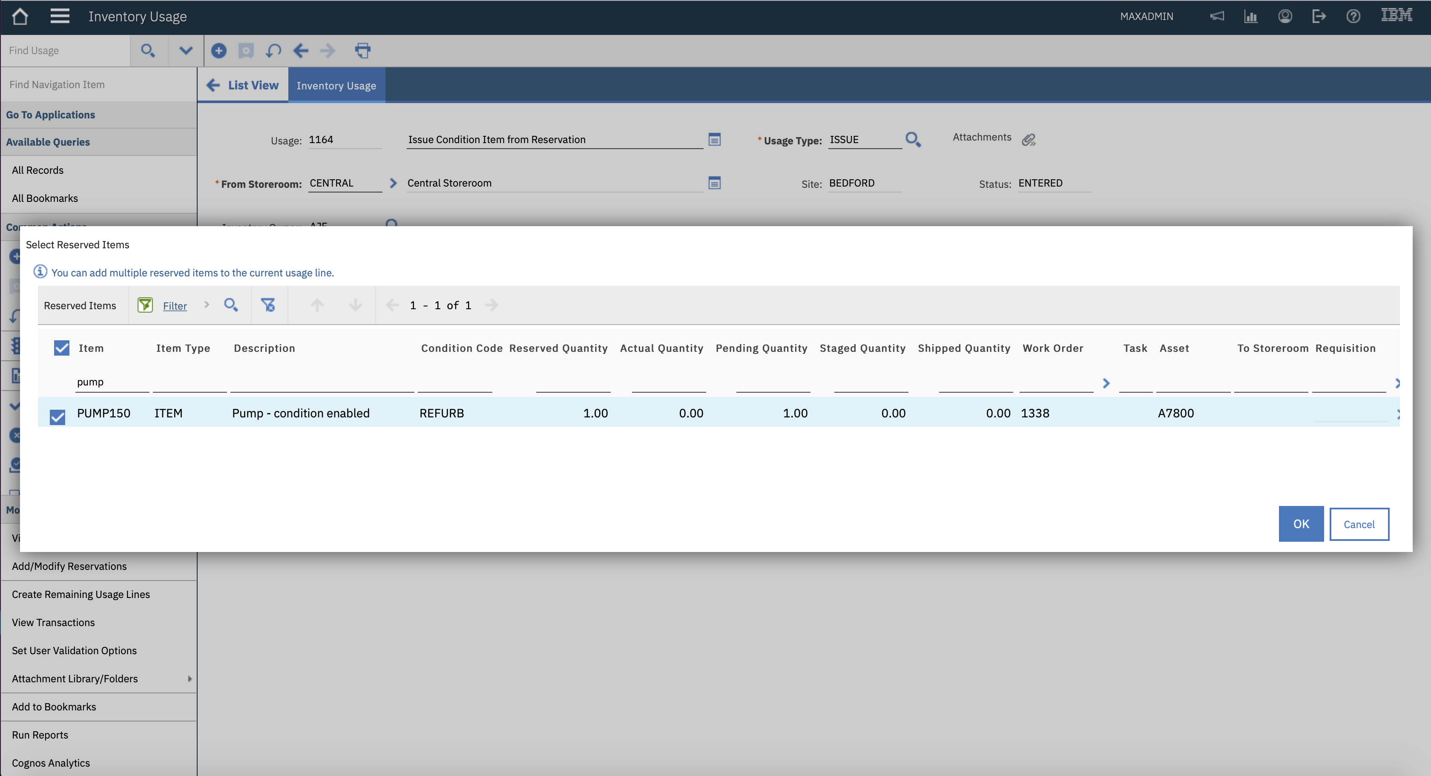Open the Help icon in the header
1431x776 pixels.
(1353, 16)
